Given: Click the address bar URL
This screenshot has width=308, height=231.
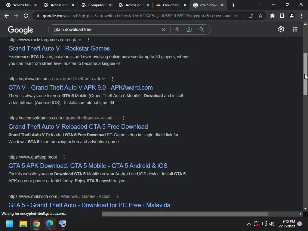Looking at the screenshot, I should (143, 16).
